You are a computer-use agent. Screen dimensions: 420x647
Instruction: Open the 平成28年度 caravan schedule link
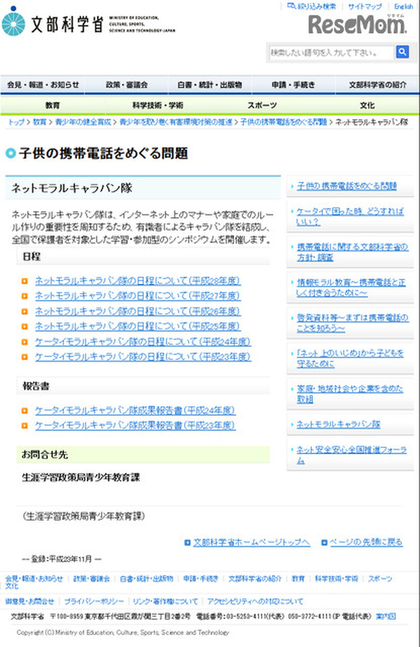[x=138, y=281]
